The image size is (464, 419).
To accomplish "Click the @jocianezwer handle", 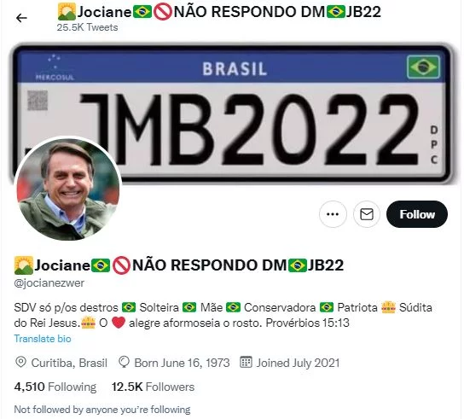I will [49, 282].
